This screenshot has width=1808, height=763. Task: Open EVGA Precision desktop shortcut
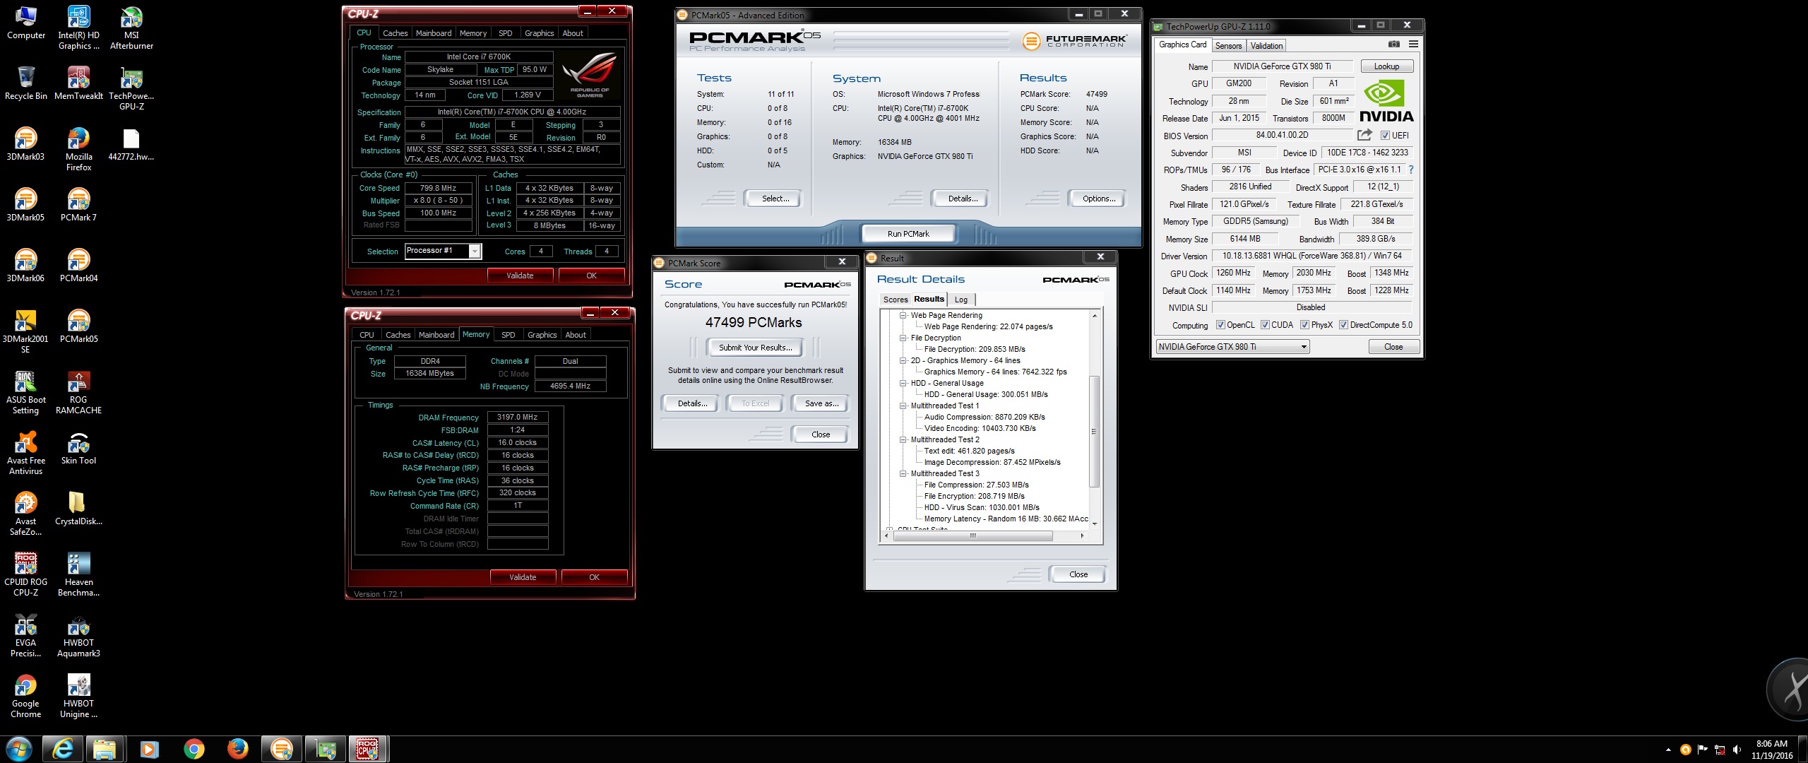click(x=25, y=636)
